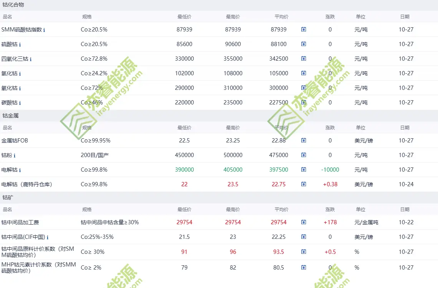Click the info icon next to 四氧化三钴
The height and width of the screenshot is (288, 438).
(31, 59)
